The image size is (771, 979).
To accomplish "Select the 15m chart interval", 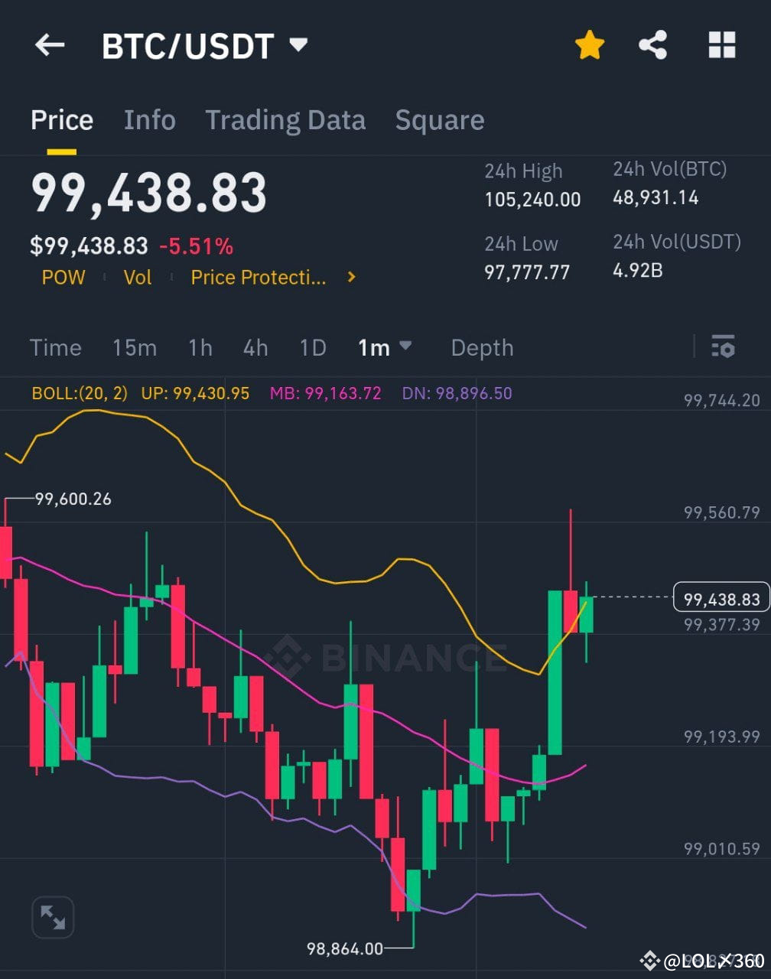I will 134,347.
